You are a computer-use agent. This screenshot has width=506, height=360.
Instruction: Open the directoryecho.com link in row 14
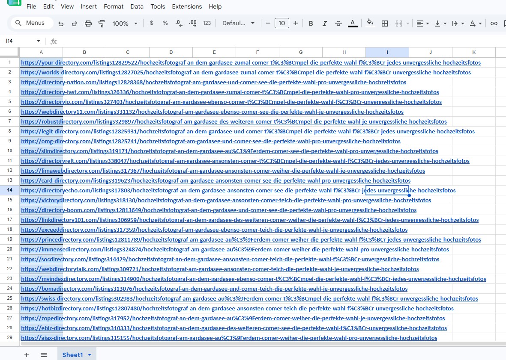coord(238,190)
